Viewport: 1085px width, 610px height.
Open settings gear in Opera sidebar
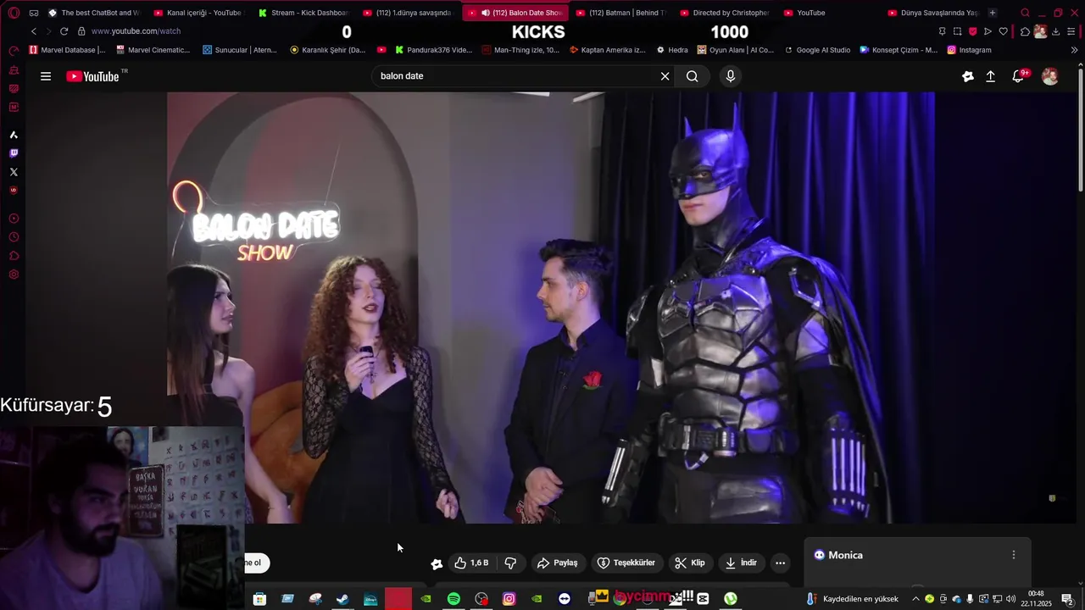coord(14,274)
